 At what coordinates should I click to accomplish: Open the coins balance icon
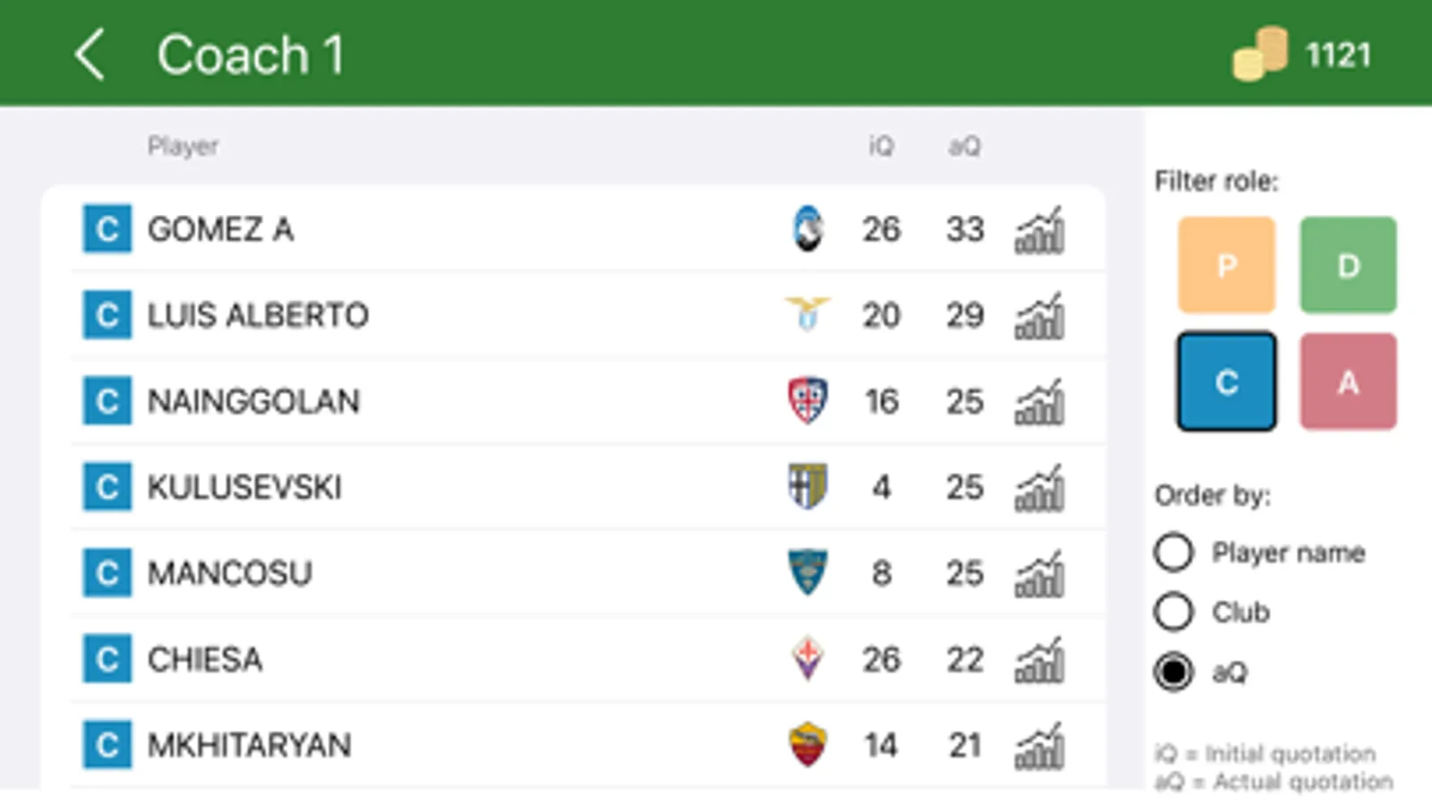1260,55
